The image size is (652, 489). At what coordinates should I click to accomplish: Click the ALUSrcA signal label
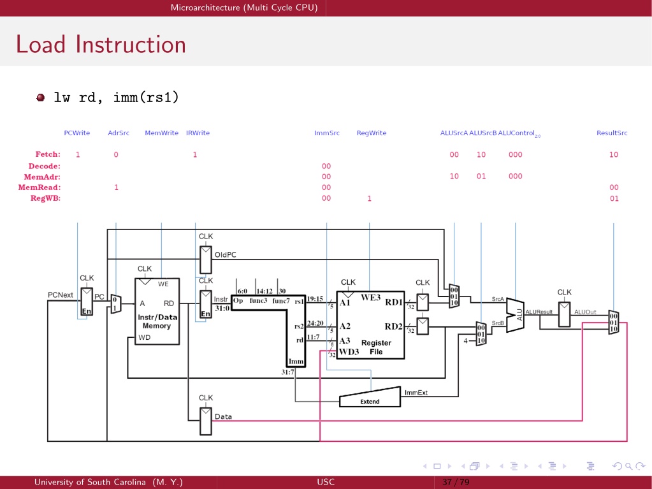(454, 133)
